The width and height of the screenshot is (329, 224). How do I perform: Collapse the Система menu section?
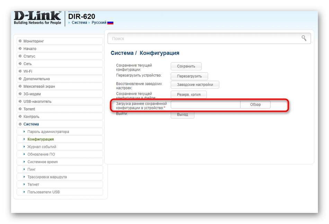[x=31, y=124]
